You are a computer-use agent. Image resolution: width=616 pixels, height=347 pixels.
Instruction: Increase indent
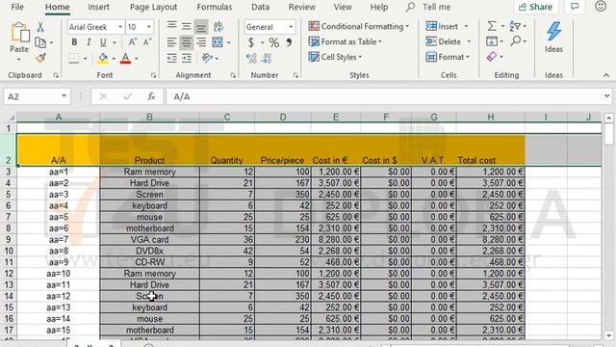pos(186,58)
